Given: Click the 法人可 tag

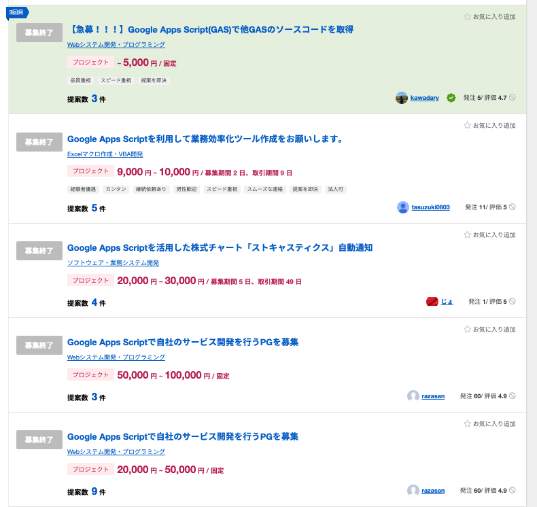Looking at the screenshot, I should (x=336, y=190).
